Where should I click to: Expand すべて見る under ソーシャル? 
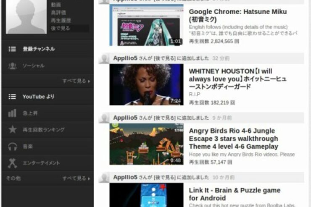[76, 81]
